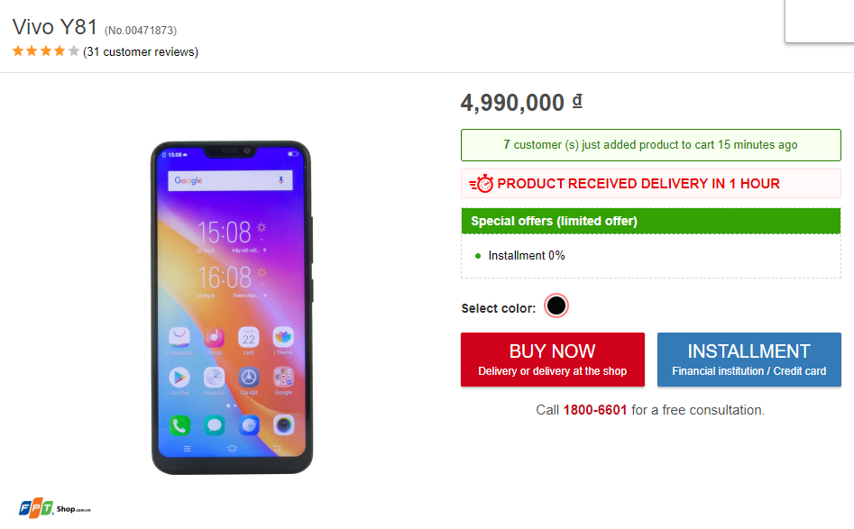
Task: Click the i Music app icon
Action: point(214,337)
